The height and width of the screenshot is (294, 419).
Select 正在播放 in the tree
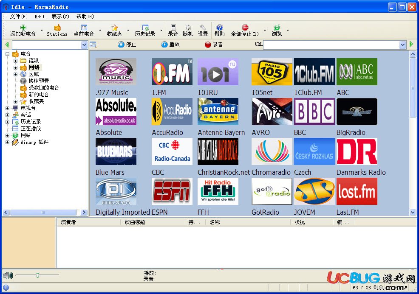(31, 128)
